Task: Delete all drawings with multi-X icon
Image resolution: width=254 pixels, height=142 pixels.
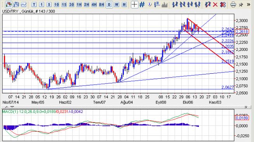Action: point(223,5)
